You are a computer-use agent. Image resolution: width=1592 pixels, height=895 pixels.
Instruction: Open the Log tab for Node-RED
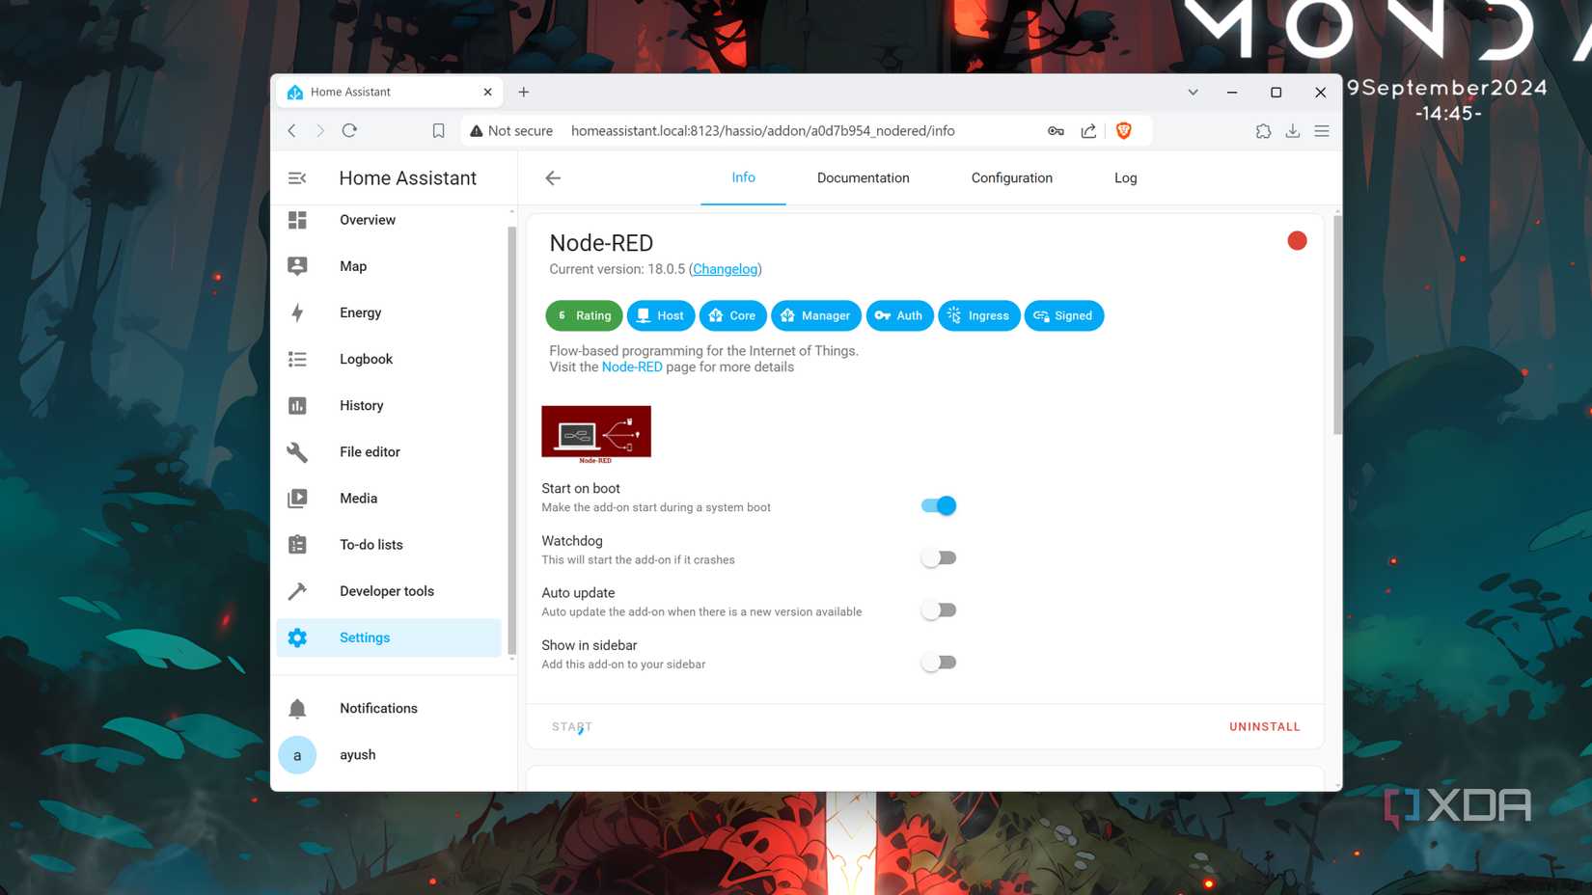pyautogui.click(x=1125, y=177)
